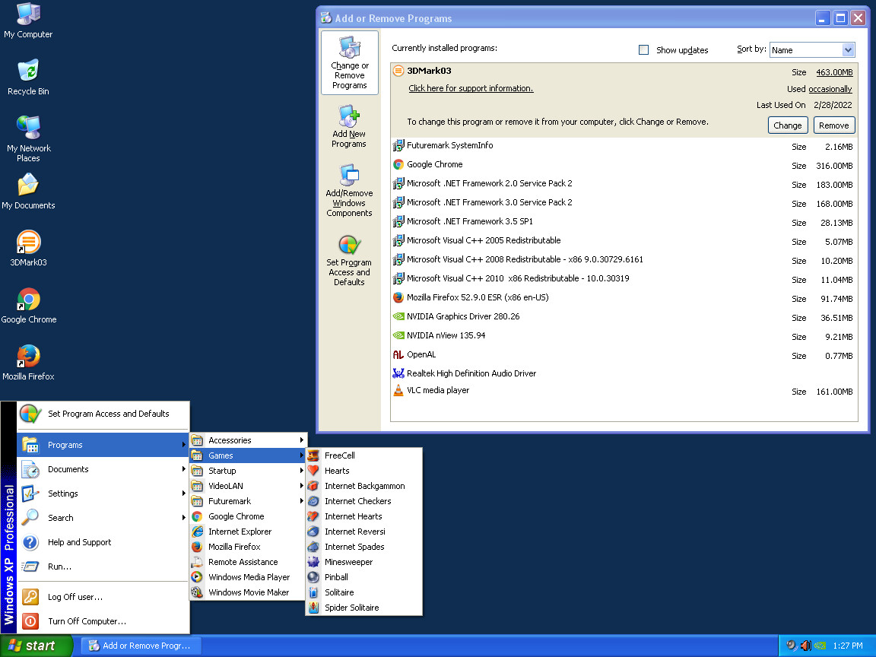The width and height of the screenshot is (876, 657).
Task: Click the Remove button for 3DMark03
Action: click(x=833, y=125)
